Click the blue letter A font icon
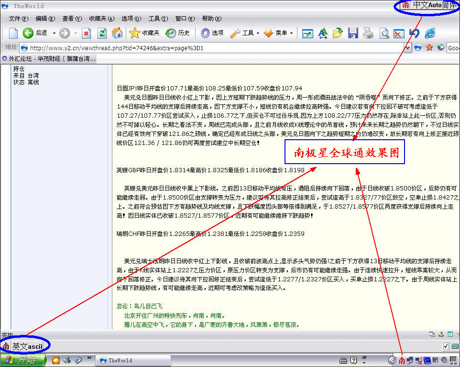 323,33
